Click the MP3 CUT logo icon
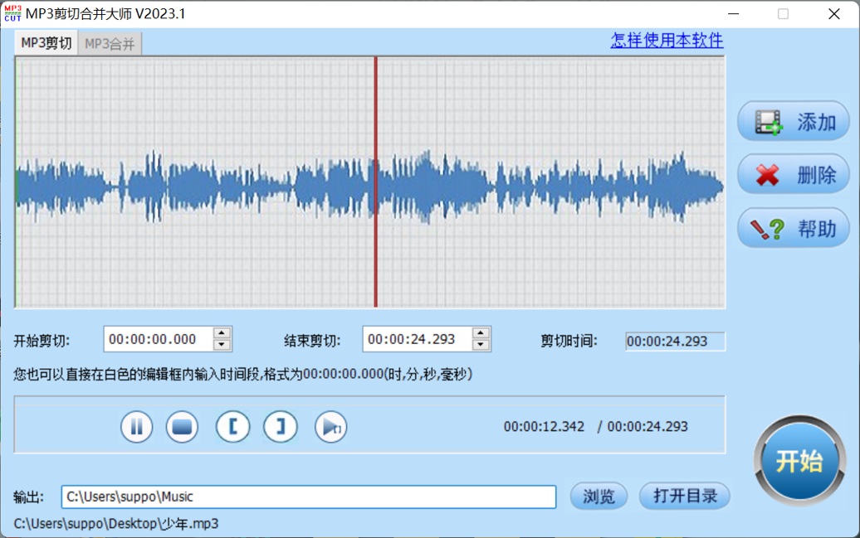Viewport: 860px width, 538px height. (12, 13)
